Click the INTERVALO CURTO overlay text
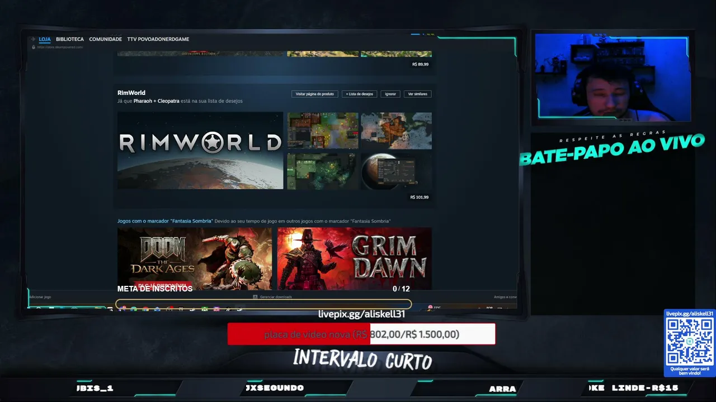This screenshot has width=716, height=402. pos(362,358)
